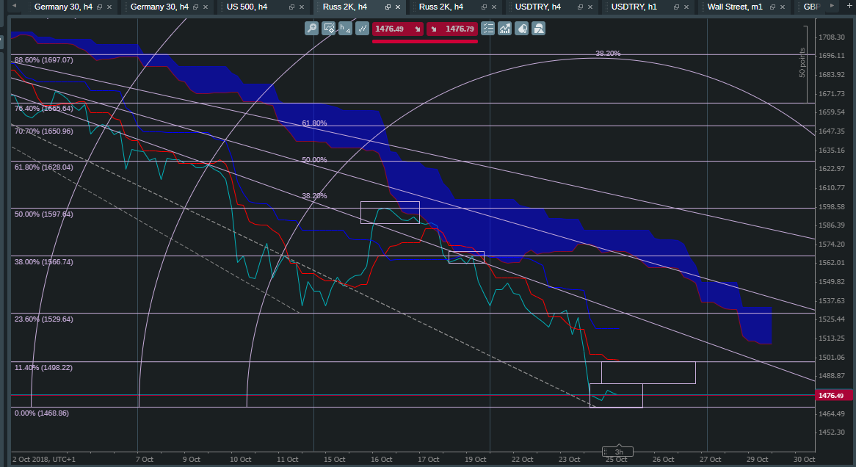This screenshot has width=856, height=467.
Task: Select the 76.40% (1665.64) Fibonacci label
Action: click(x=43, y=109)
